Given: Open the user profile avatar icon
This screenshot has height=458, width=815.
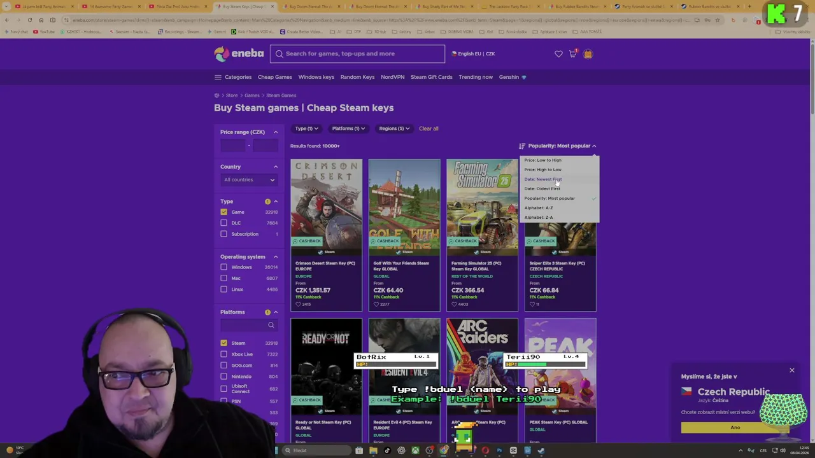Looking at the screenshot, I should (588, 54).
